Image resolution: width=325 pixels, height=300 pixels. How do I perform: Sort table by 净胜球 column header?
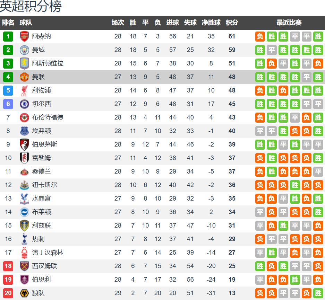211,23
